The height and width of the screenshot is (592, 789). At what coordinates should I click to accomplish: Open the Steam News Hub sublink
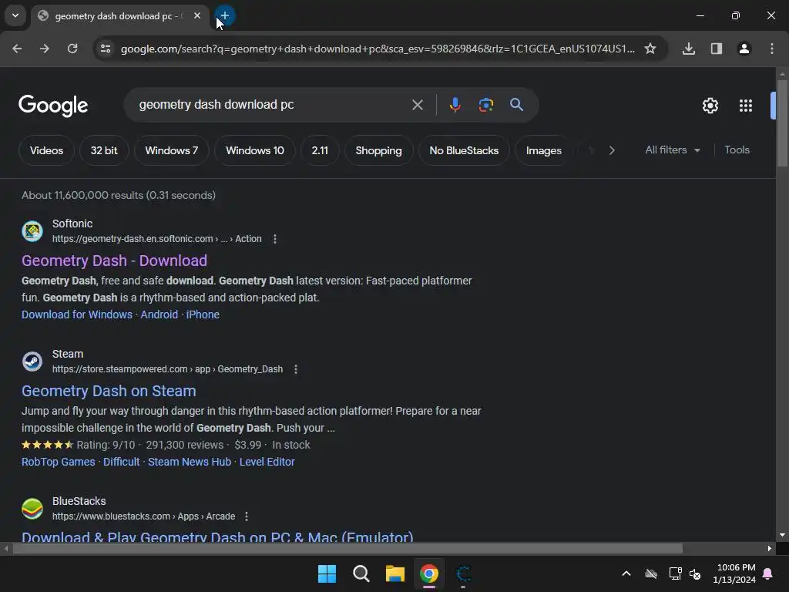click(x=190, y=462)
